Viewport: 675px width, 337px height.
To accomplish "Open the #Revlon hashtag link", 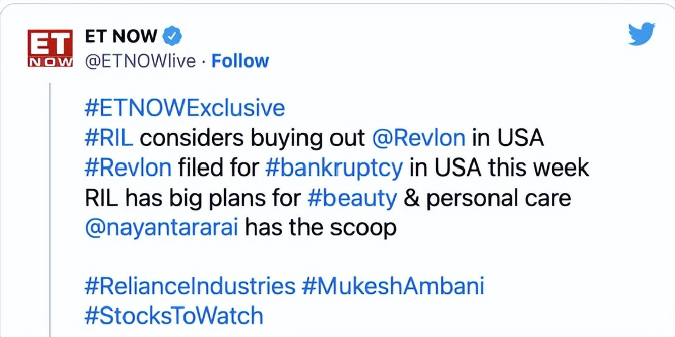I will coord(128,167).
